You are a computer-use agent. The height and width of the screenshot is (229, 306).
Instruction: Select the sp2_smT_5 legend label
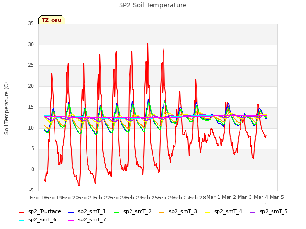pyautogui.click(x=273, y=212)
